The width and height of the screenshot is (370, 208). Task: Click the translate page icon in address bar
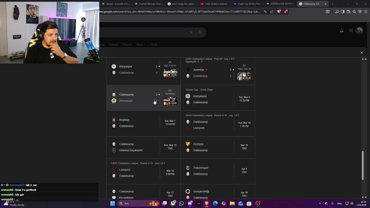click(265, 12)
